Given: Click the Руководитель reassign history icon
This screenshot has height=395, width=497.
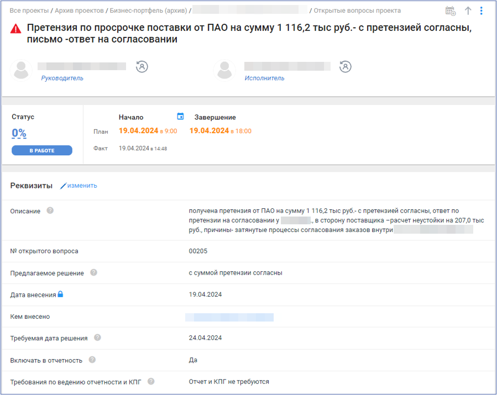Looking at the screenshot, I should (142, 67).
